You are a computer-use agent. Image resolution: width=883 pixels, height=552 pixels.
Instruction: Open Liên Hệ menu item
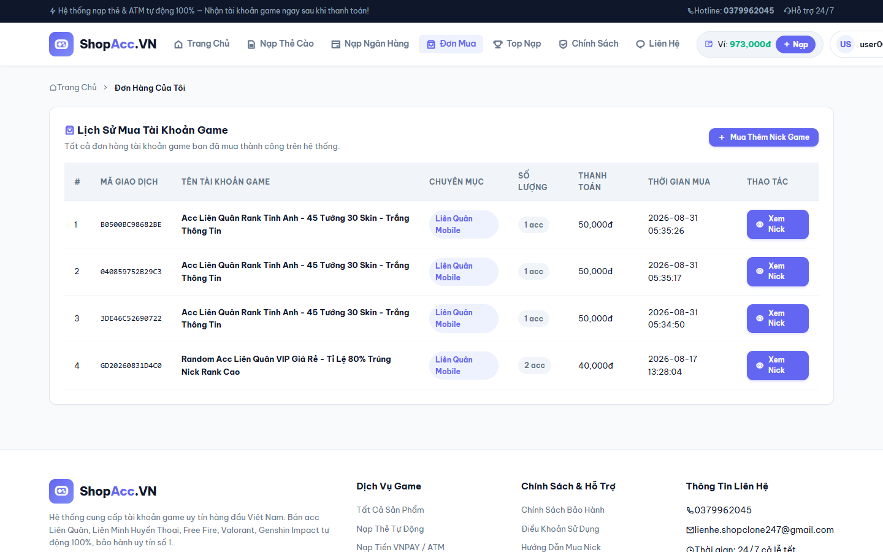[657, 44]
